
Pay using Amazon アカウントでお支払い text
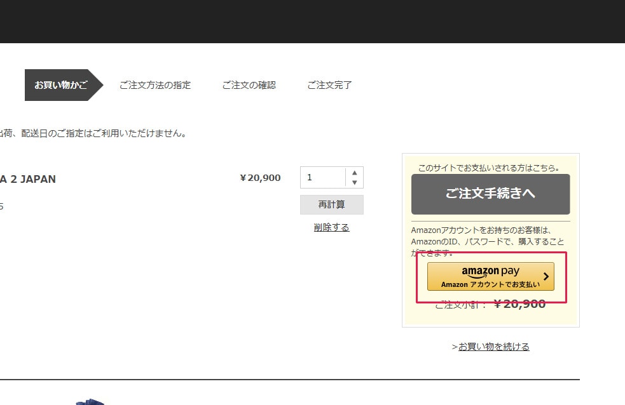(490, 284)
